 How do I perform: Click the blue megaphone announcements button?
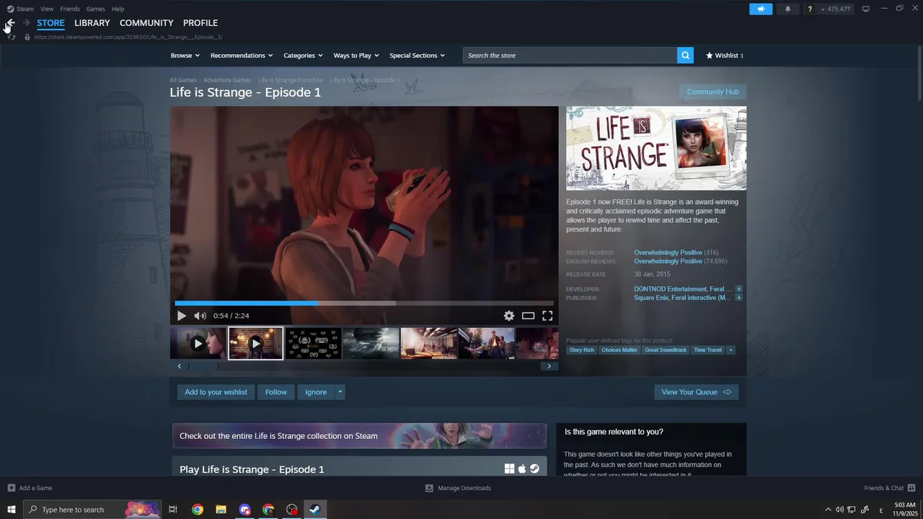(761, 9)
